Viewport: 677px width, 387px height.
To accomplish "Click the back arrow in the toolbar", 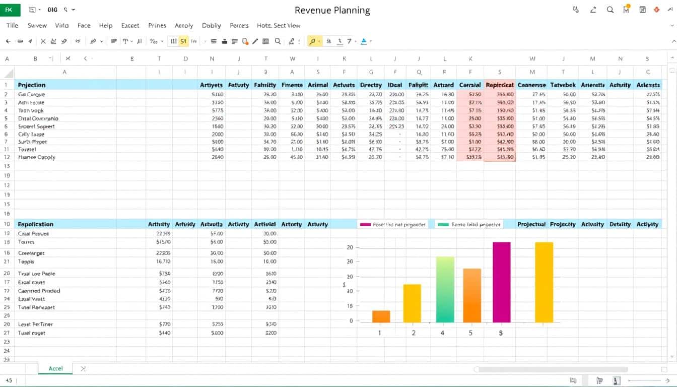I will [x=8, y=41].
